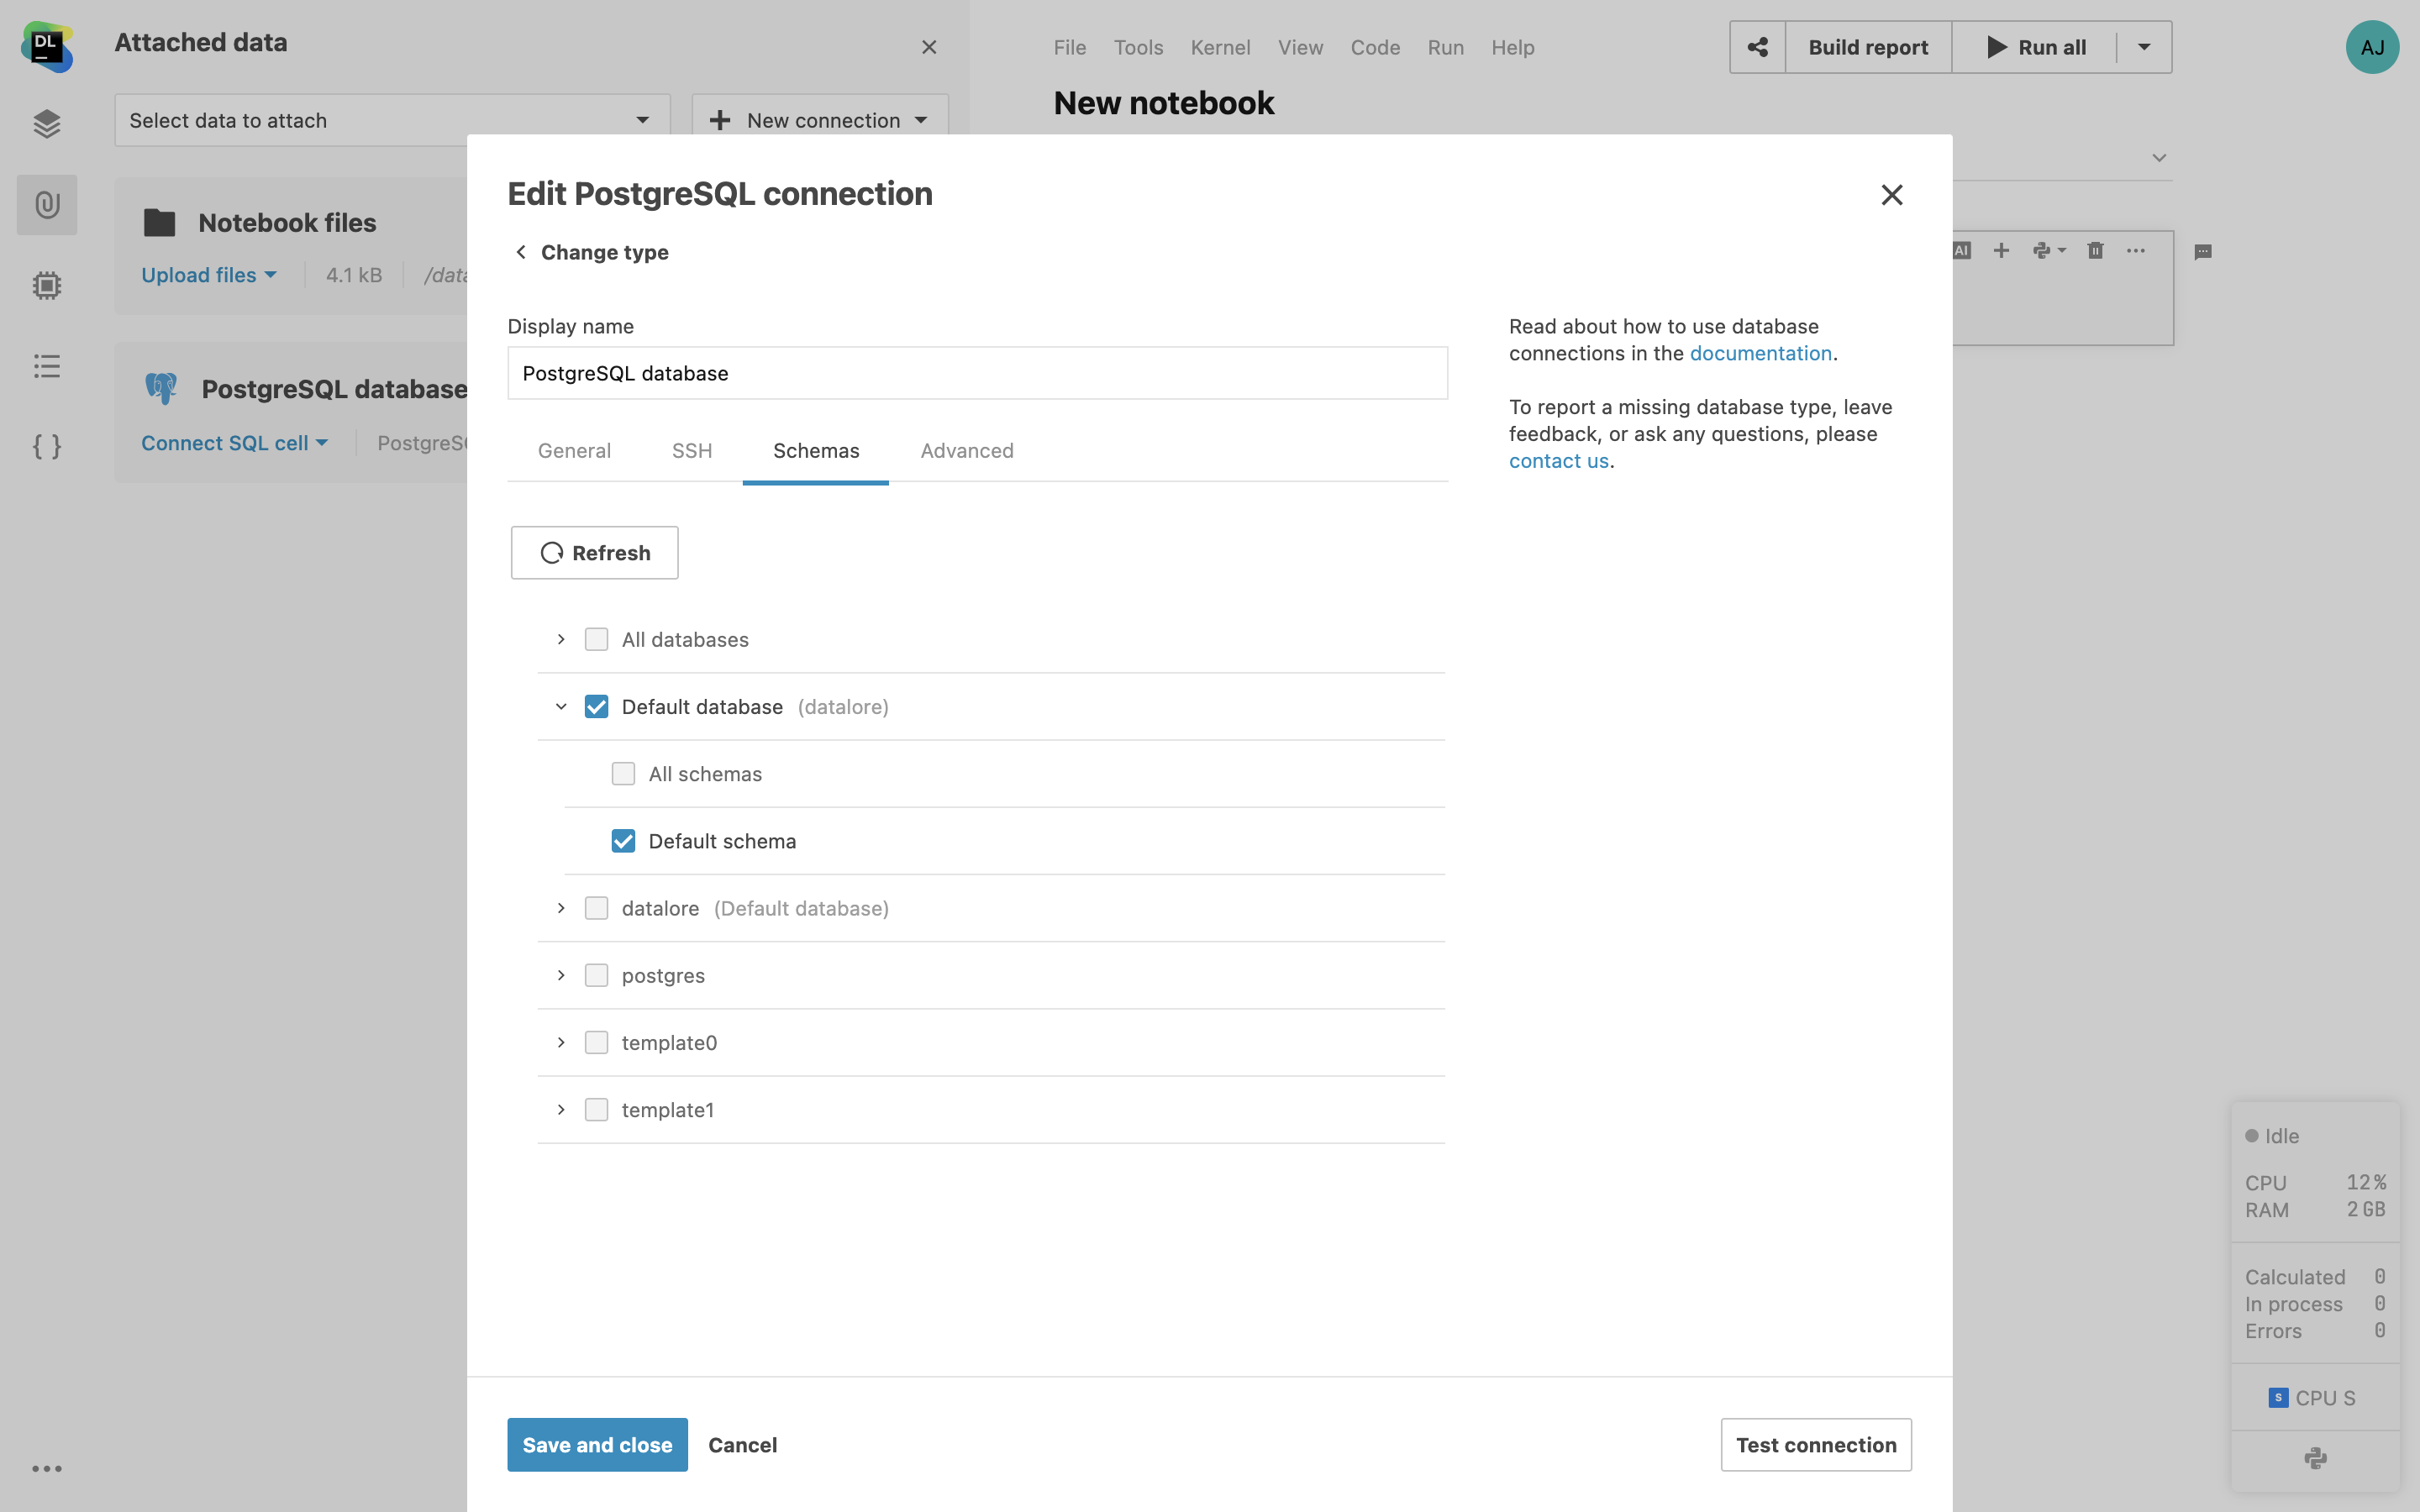The width and height of the screenshot is (2420, 1512).
Task: Uncheck the Default schema checkbox
Action: pos(623,841)
